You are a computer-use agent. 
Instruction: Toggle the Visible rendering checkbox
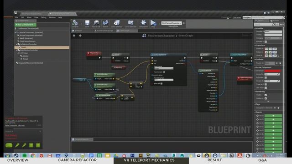(x=266, y=95)
